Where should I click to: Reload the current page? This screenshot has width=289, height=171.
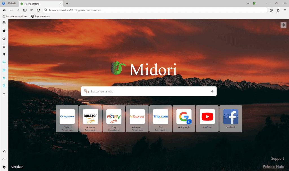38,10
